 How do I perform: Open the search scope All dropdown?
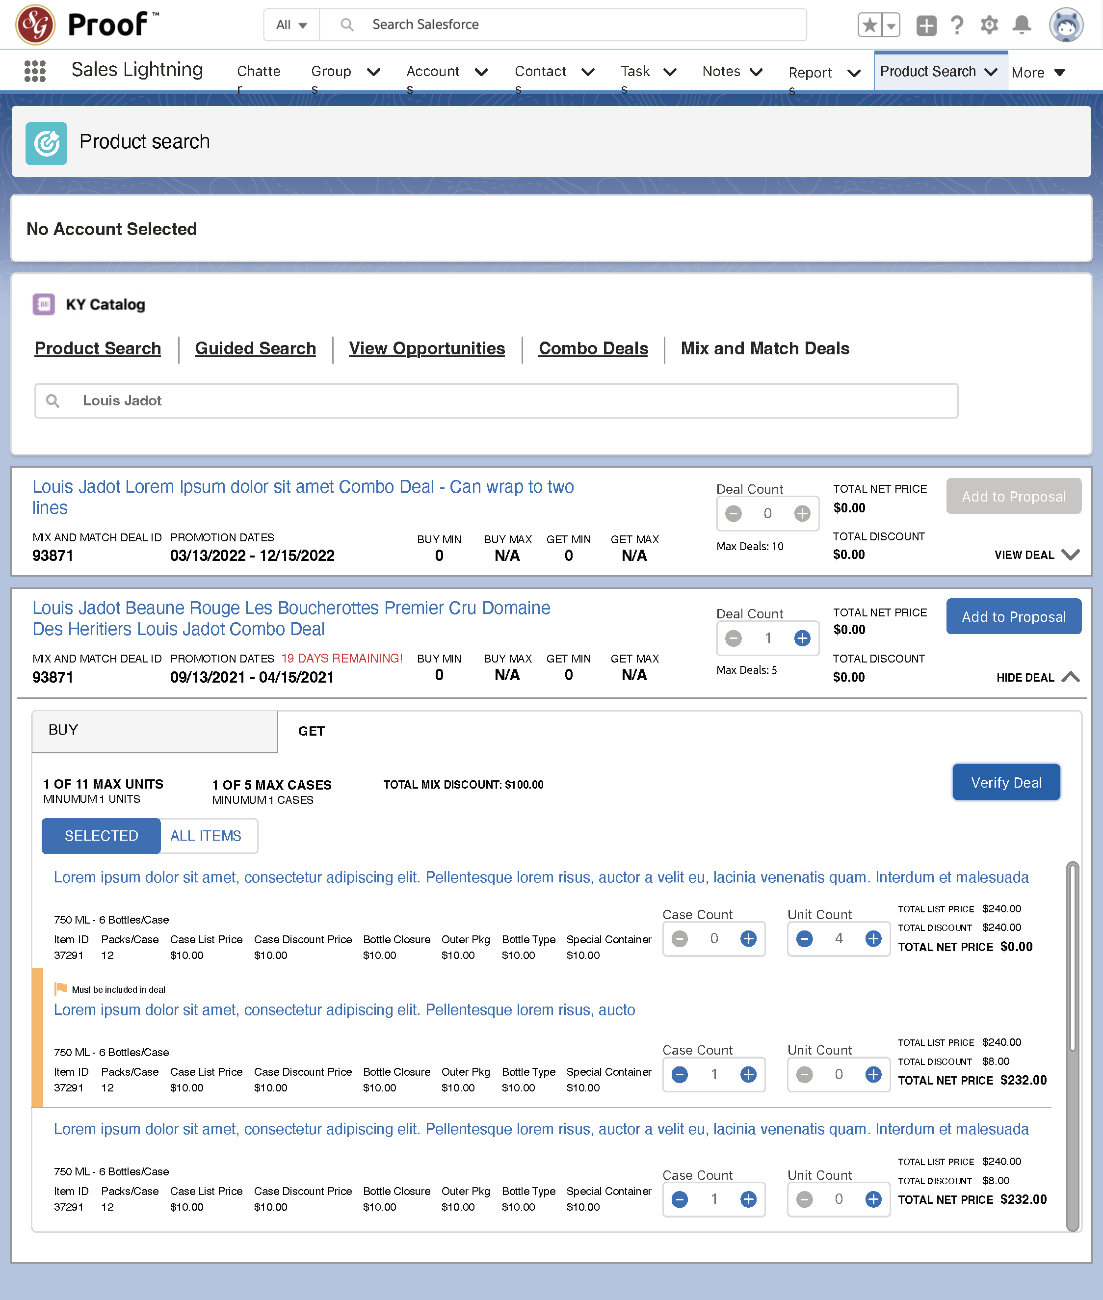(291, 25)
